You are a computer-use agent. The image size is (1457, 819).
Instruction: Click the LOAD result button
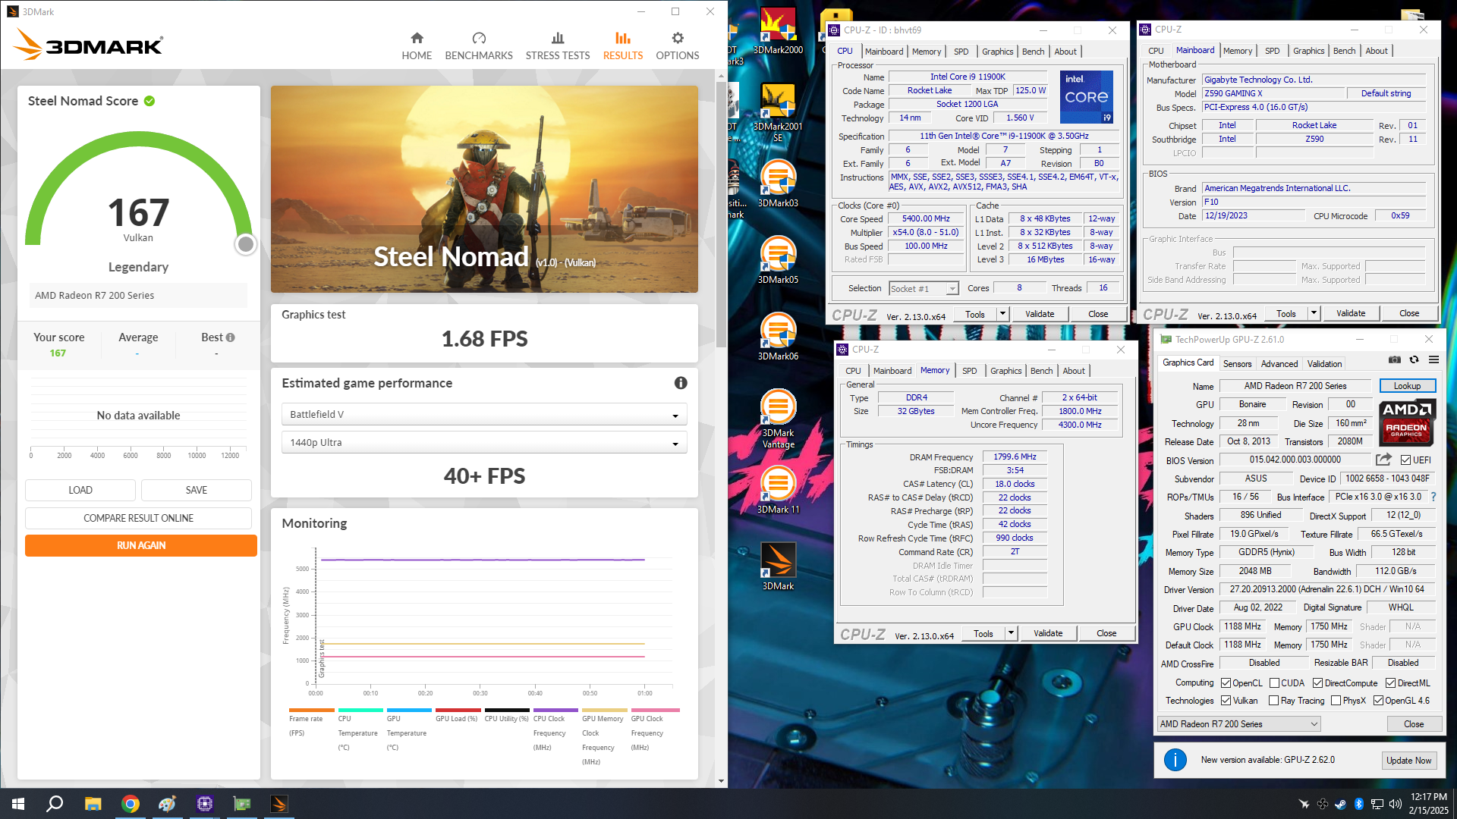(x=80, y=490)
